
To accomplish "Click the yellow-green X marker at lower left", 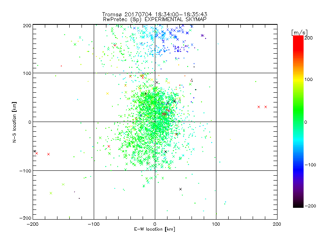I will click(51, 193).
